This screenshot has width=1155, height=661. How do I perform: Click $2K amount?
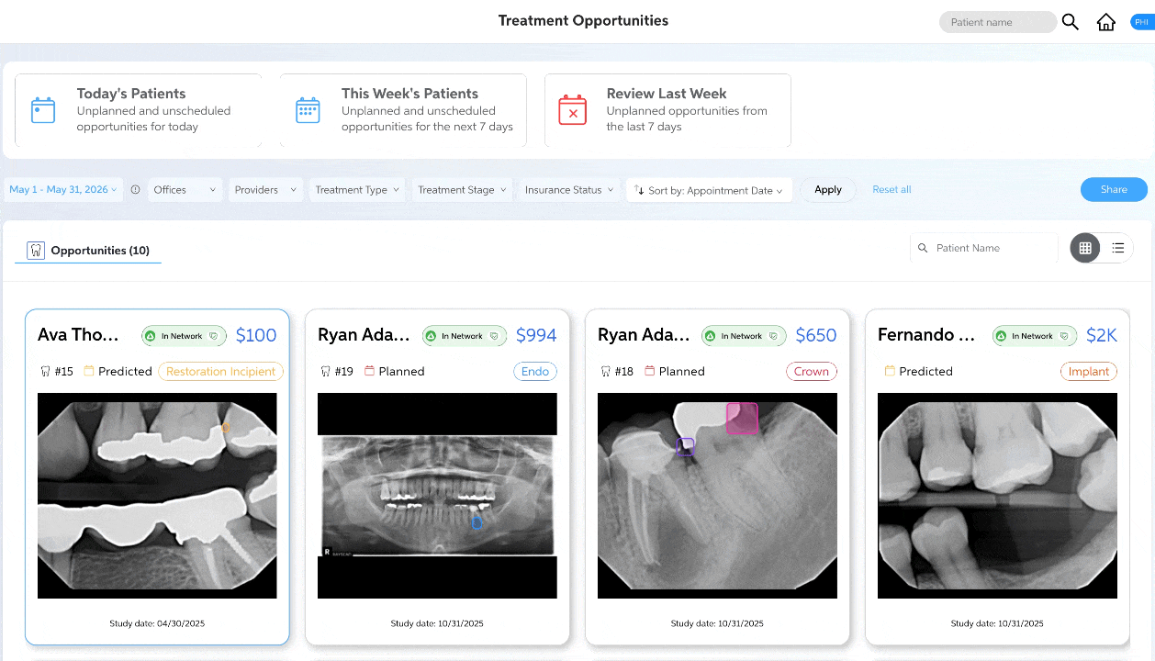click(x=1102, y=335)
